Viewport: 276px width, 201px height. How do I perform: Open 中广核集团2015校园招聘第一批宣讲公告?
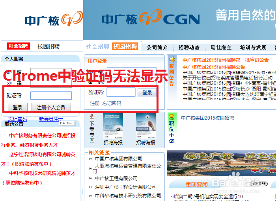(x=226, y=60)
